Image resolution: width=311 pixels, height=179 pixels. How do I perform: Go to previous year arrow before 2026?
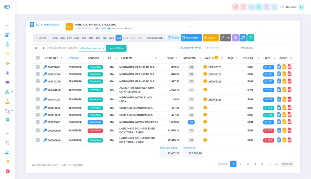pyautogui.click(x=36, y=38)
